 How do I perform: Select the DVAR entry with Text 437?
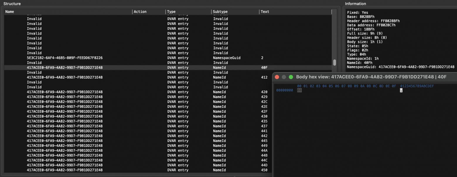click(138, 126)
